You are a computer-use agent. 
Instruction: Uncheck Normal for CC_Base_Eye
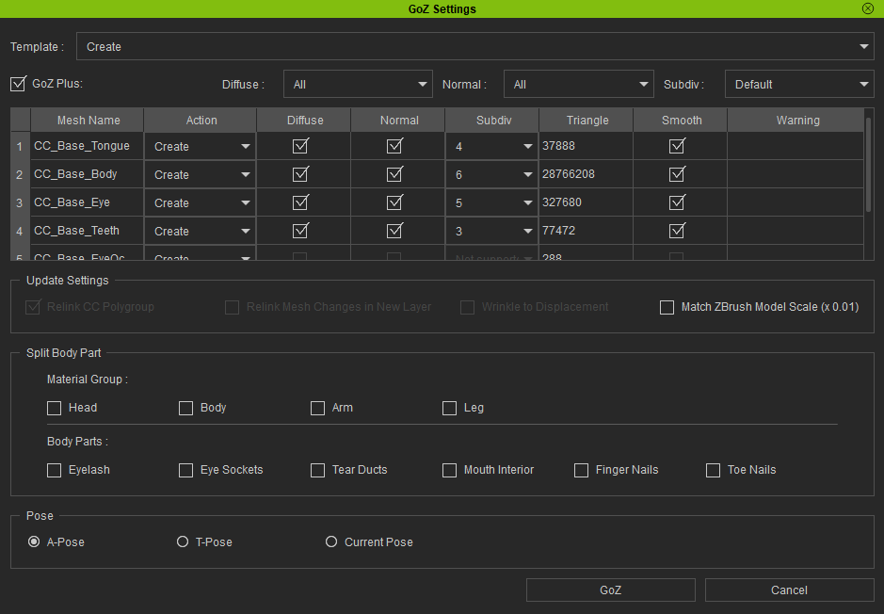point(394,202)
